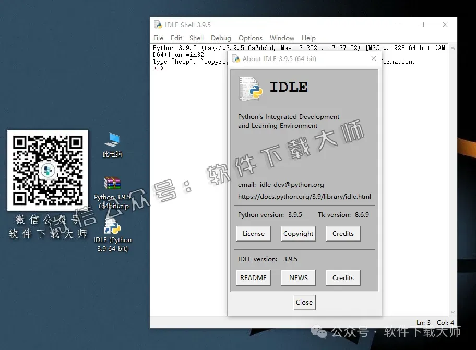Screen dimensions: 476x350
Task: Open the Options menu
Action: tap(250, 38)
